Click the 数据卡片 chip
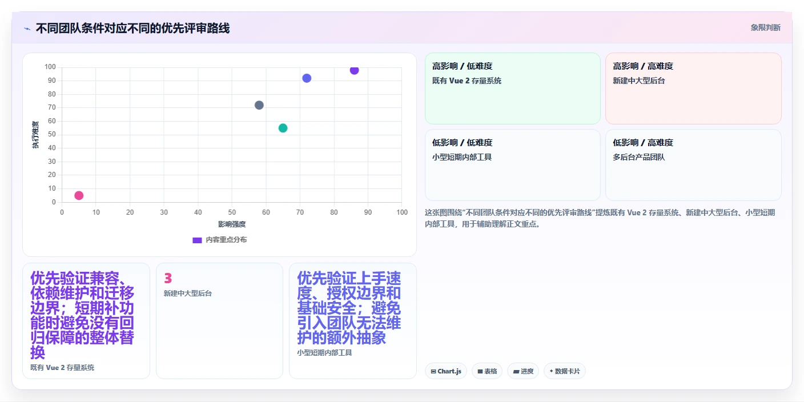 pos(565,371)
